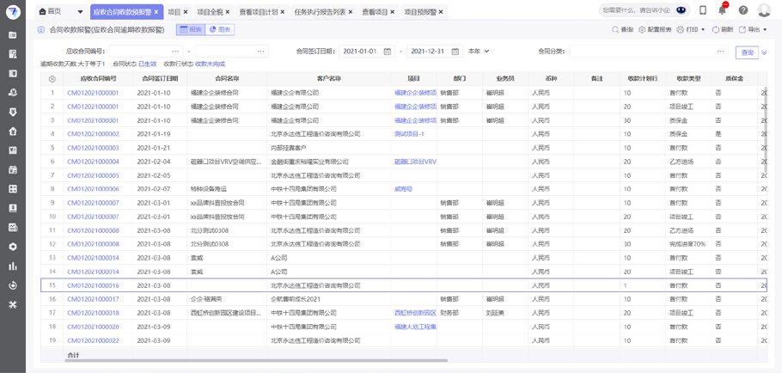782x373 pixels.
Task: Open the 打印 print dropdown
Action: [691, 29]
